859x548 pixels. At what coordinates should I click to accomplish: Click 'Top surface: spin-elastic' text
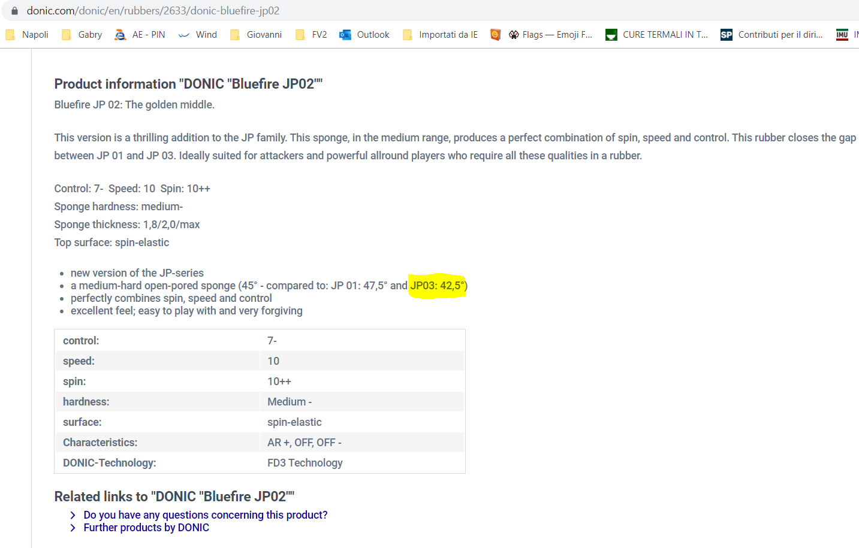[x=111, y=243]
